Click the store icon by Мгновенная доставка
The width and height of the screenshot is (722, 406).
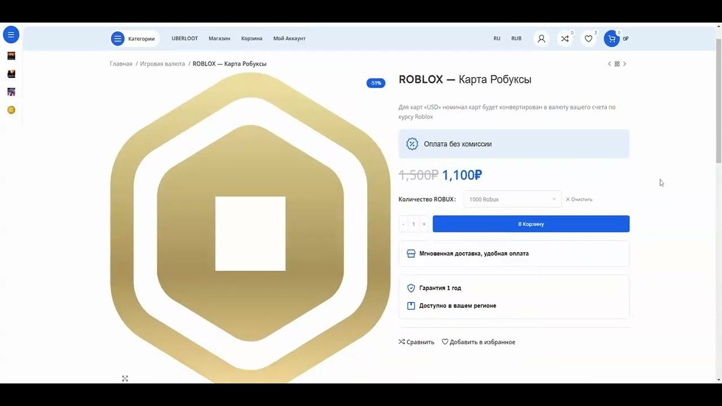pyautogui.click(x=411, y=254)
